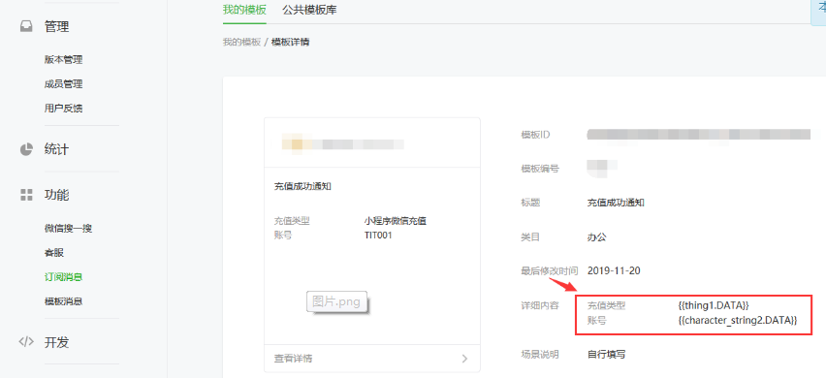
Task: Switch to 公共模板库 tab
Action: coord(309,10)
